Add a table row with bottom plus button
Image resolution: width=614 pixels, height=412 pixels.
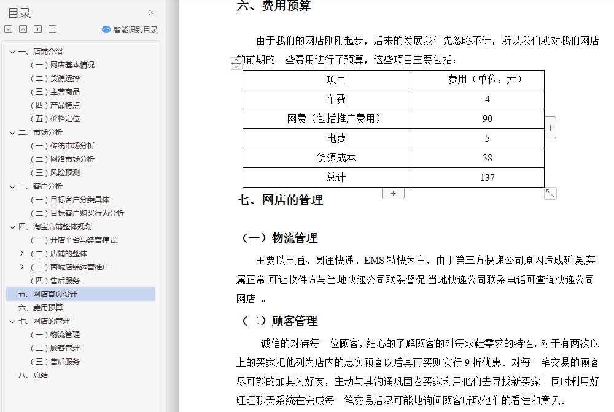tap(393, 193)
